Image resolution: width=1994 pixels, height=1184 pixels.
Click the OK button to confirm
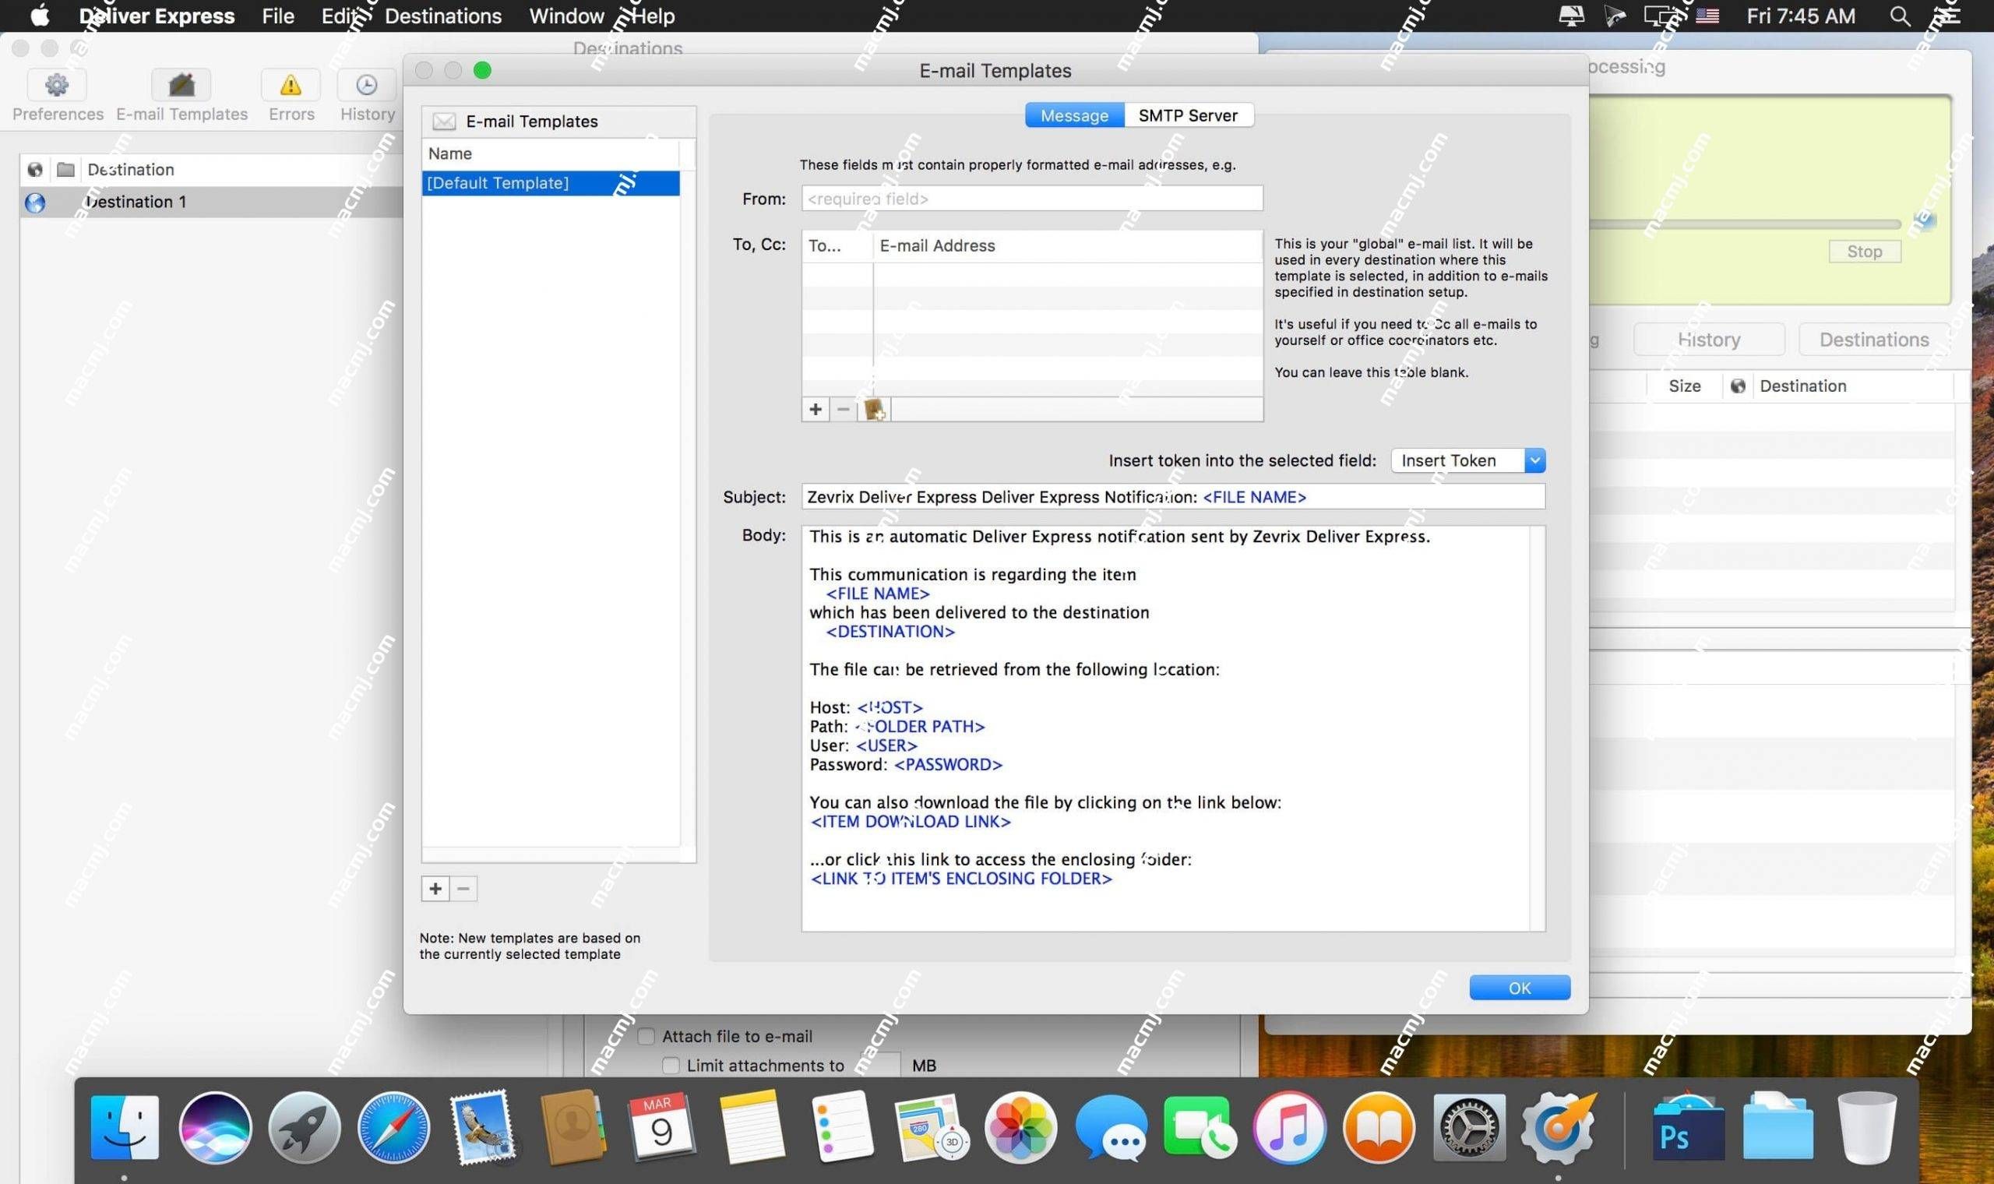coord(1519,987)
